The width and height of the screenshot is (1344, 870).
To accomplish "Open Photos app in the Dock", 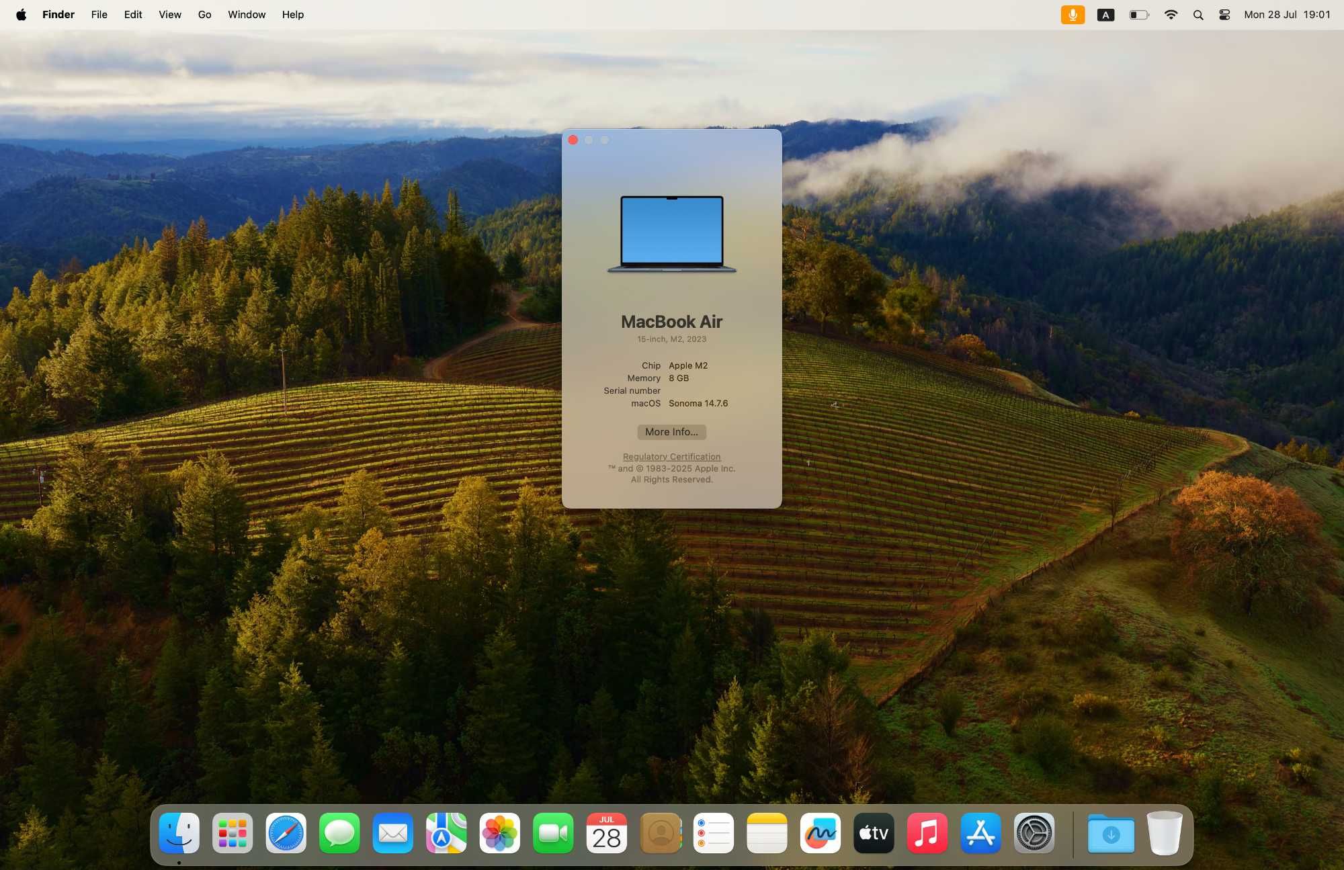I will [500, 833].
